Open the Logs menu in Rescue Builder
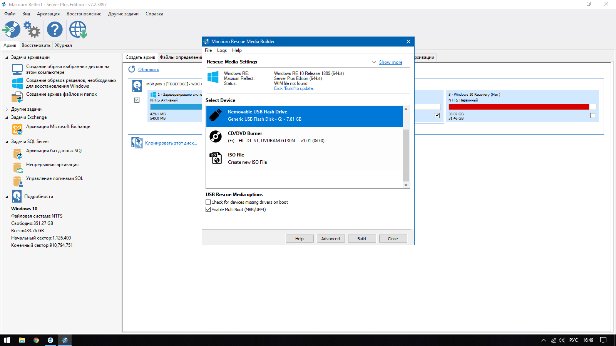616x346 pixels. (222, 50)
